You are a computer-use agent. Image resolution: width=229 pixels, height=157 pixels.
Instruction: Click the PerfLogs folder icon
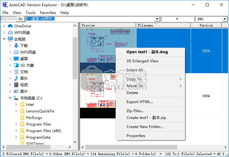click(22, 117)
